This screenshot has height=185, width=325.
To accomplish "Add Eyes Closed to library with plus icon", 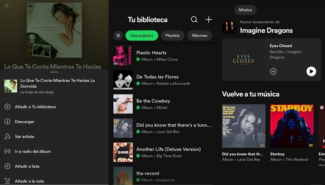I will 273,71.
